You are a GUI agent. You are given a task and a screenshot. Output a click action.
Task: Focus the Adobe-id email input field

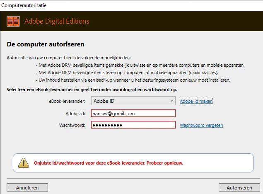click(133, 113)
